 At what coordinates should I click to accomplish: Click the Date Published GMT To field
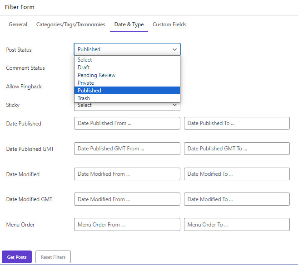[237, 149]
